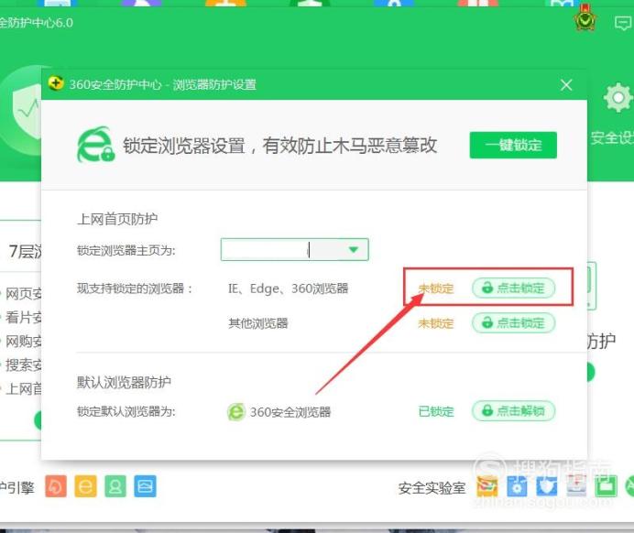This screenshot has width=634, height=533.
Task: Click the 360 shield icon in dialog title
Action: (56, 83)
